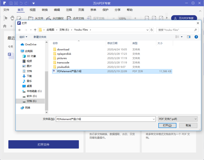Open Help with the blue question mark icon
Image resolution: width=204 pixels, height=160 pixels.
196,37
